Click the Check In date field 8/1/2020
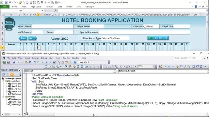This screenshot has height=117, width=209. point(151,26)
